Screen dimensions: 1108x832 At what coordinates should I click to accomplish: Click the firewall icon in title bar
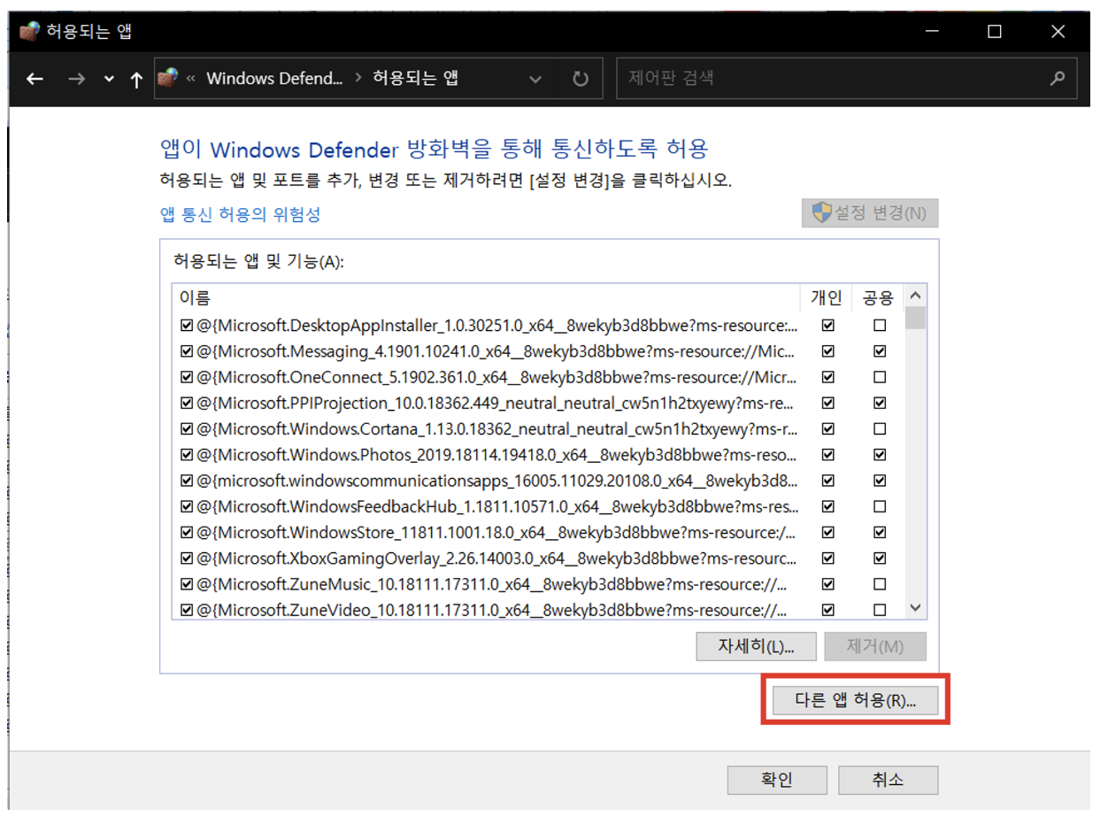(x=29, y=31)
